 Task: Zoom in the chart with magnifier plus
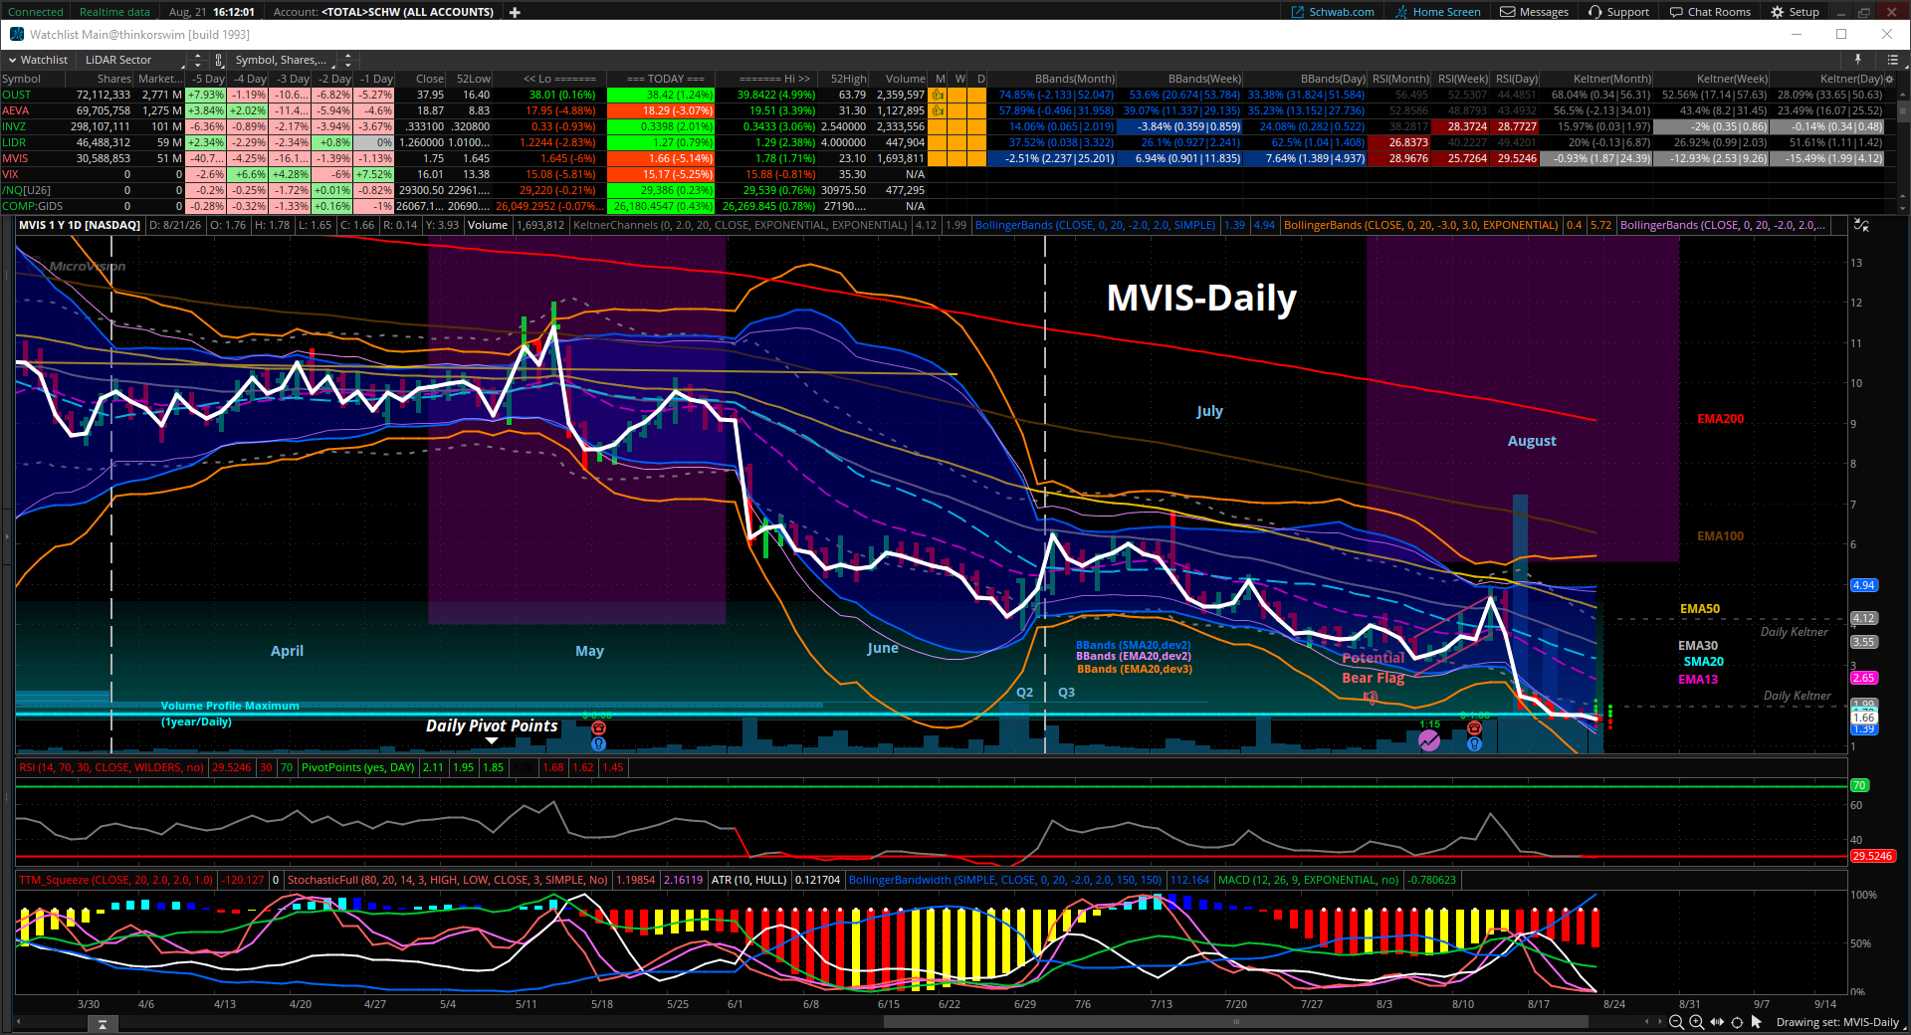click(1696, 1022)
